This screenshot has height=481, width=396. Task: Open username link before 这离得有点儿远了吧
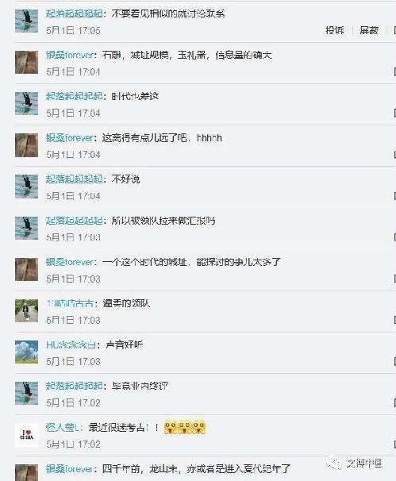click(70, 138)
